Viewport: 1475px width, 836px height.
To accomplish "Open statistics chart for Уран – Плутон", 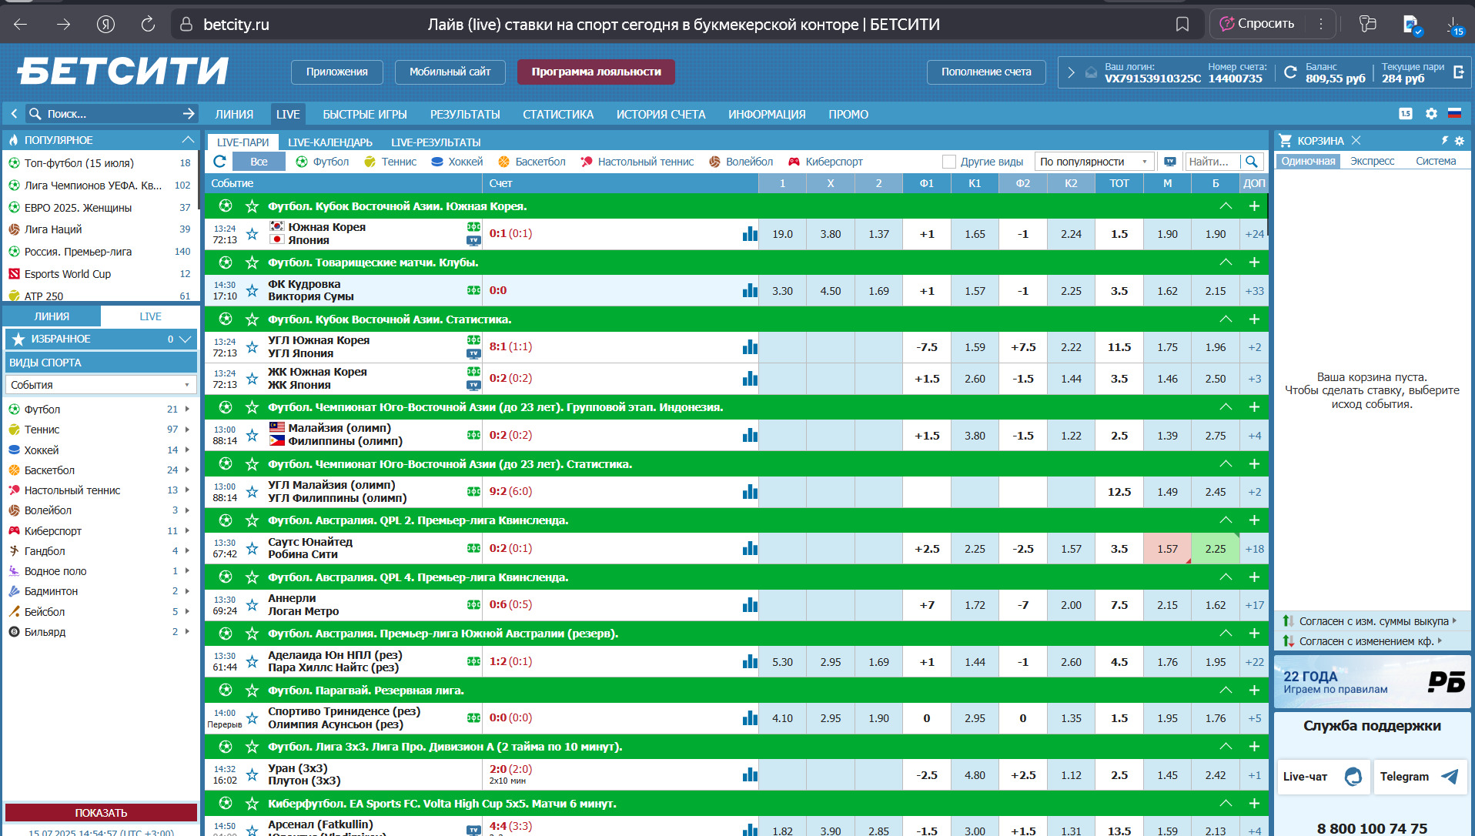I will (x=750, y=775).
